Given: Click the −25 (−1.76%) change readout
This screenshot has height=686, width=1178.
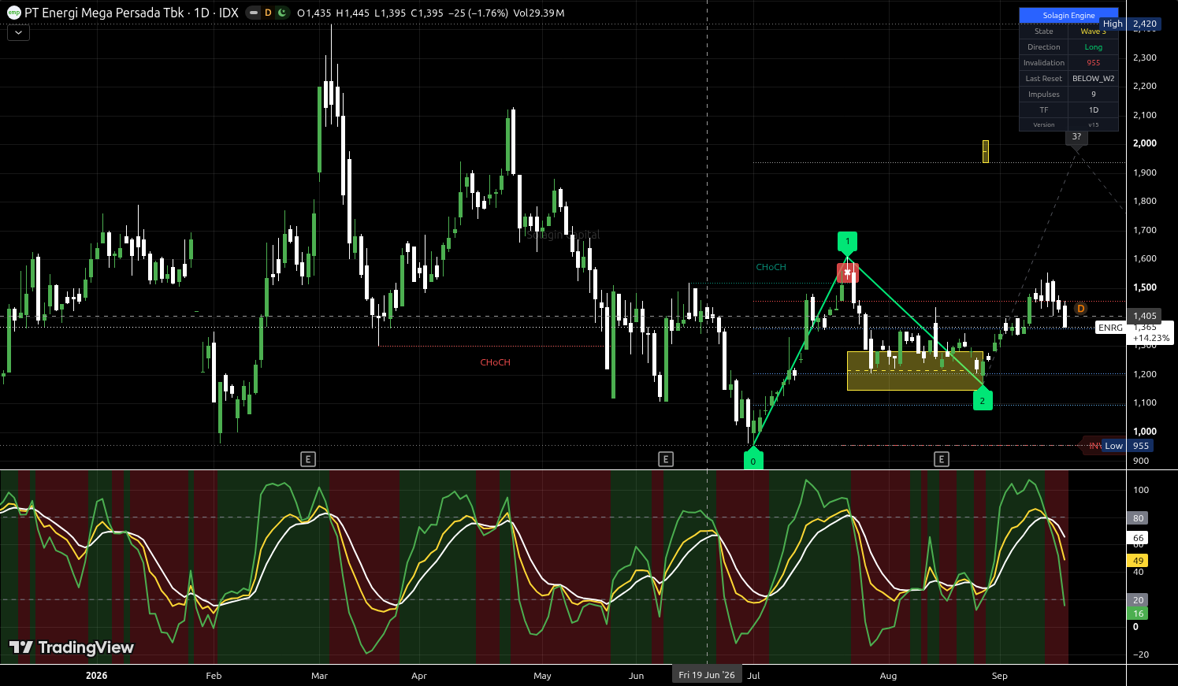Looking at the screenshot, I should (478, 13).
